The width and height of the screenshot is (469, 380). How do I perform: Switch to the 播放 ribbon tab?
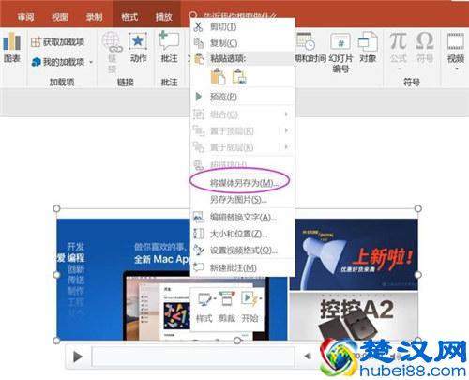[164, 17]
